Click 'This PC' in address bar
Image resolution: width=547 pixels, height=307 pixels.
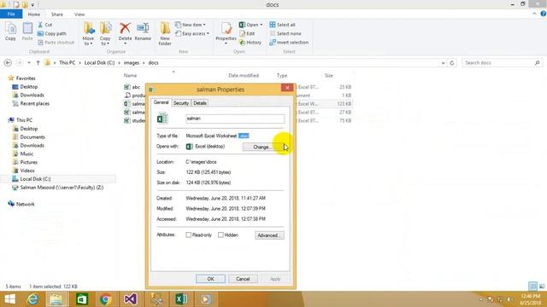pos(67,63)
